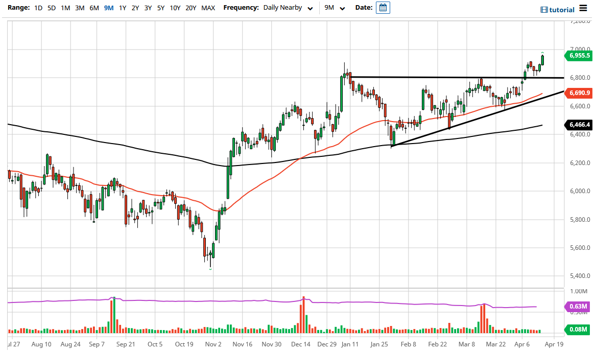Select the currently active 9M range
The image size is (595, 351).
108,8
